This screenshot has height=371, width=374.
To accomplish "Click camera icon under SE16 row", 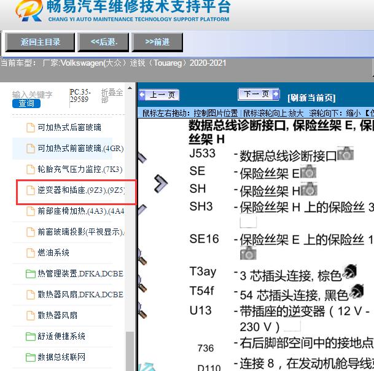I will [248, 253].
